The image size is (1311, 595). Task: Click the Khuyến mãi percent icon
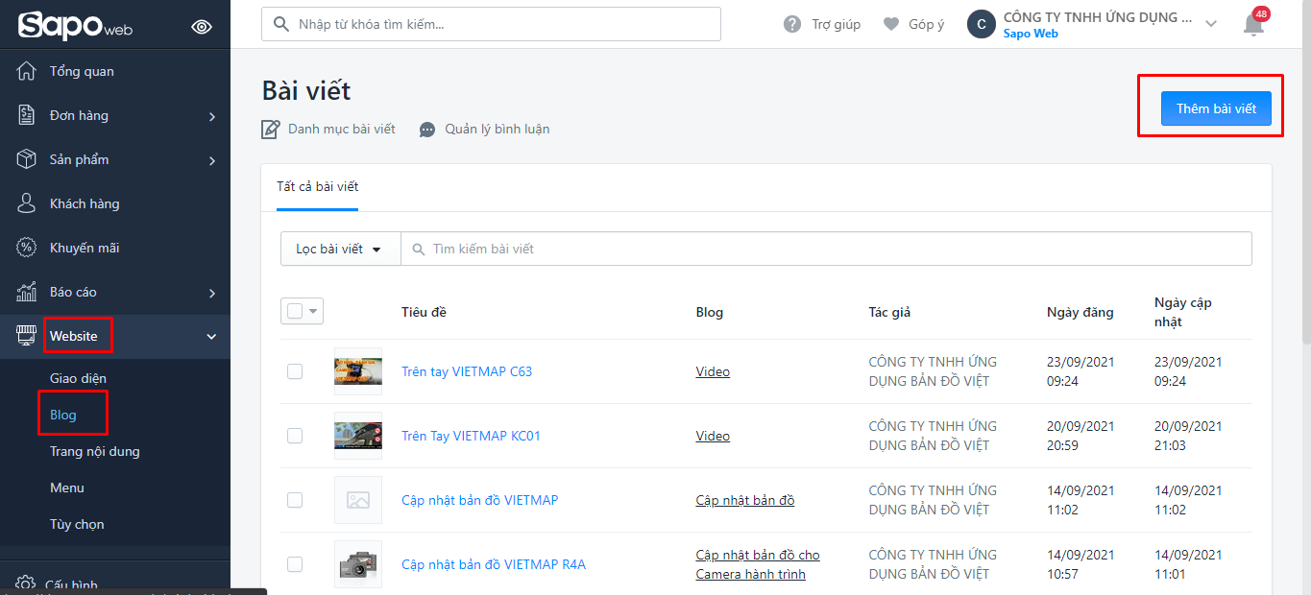tap(27, 248)
